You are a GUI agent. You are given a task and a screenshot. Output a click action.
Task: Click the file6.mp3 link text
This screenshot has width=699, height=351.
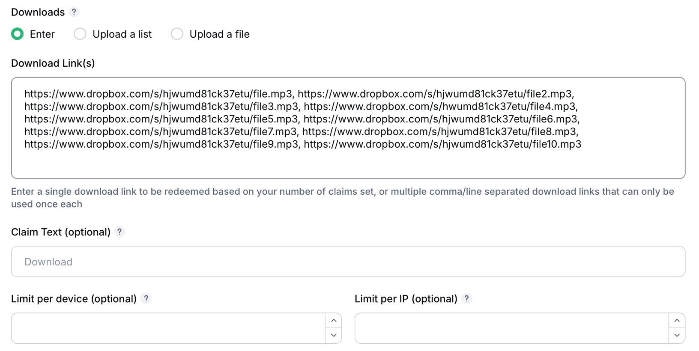pyautogui.click(x=441, y=119)
